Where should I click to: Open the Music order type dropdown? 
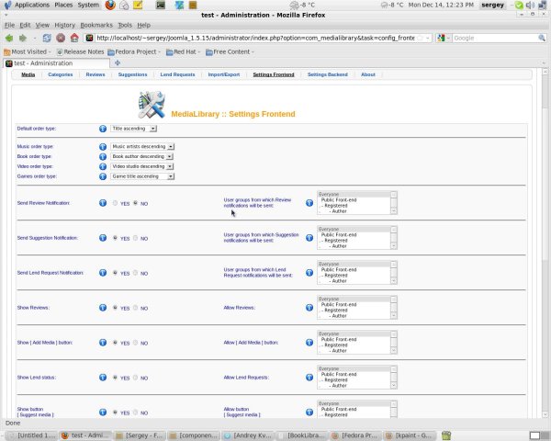coord(142,146)
